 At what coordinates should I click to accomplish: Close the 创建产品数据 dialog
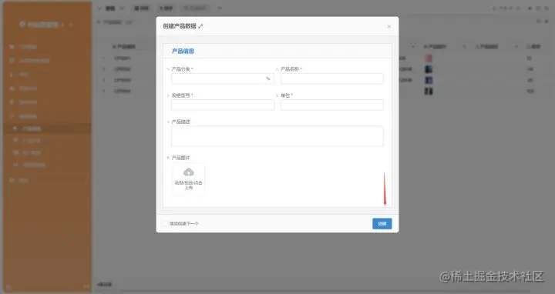click(389, 26)
